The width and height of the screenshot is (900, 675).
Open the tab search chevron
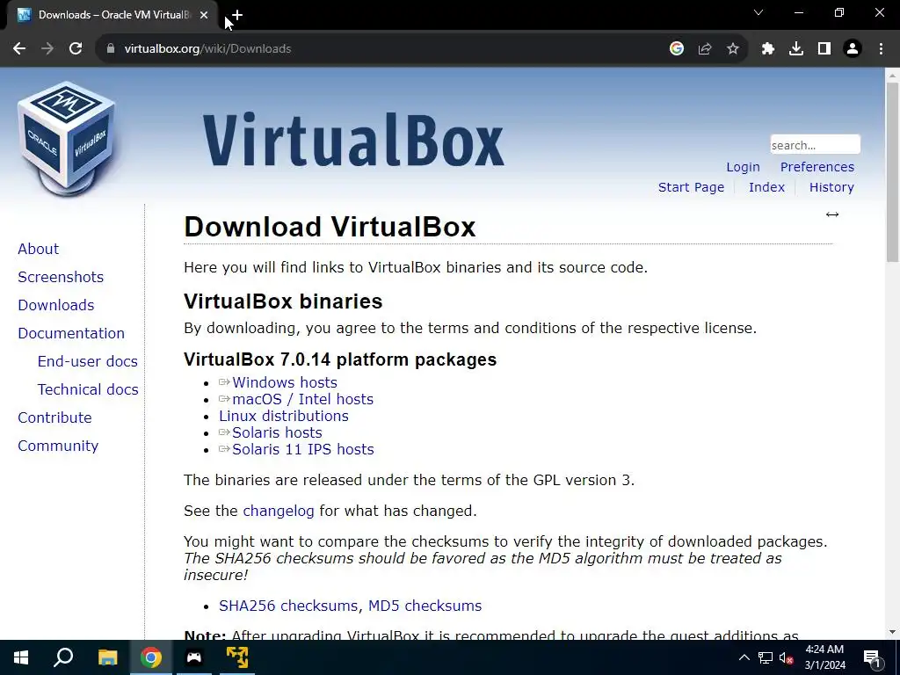pyautogui.click(x=758, y=12)
